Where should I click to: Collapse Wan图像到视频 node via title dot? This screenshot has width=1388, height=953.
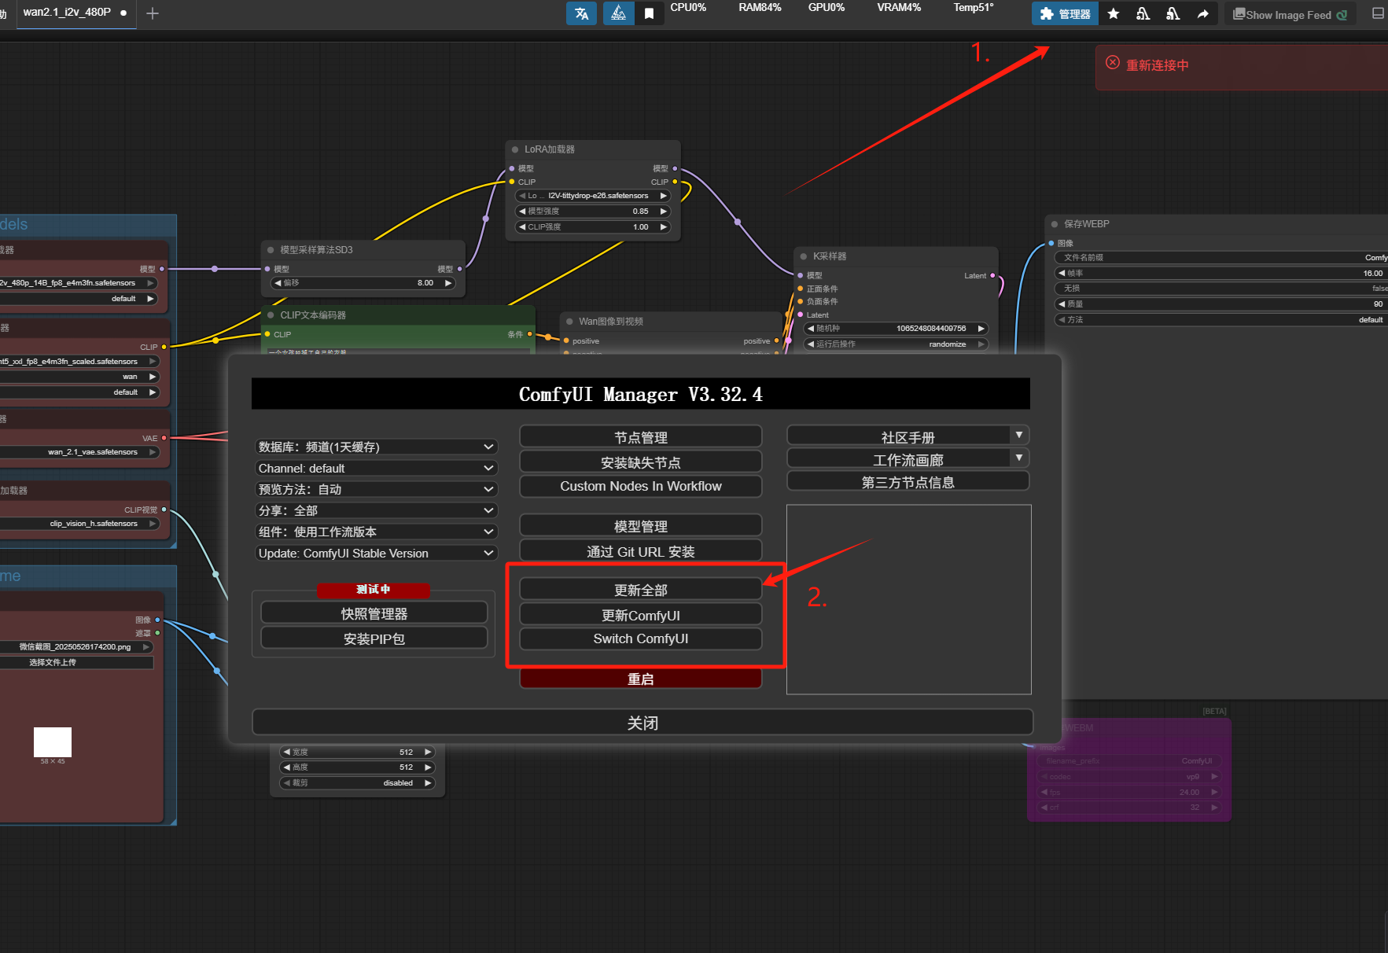pos(569,322)
